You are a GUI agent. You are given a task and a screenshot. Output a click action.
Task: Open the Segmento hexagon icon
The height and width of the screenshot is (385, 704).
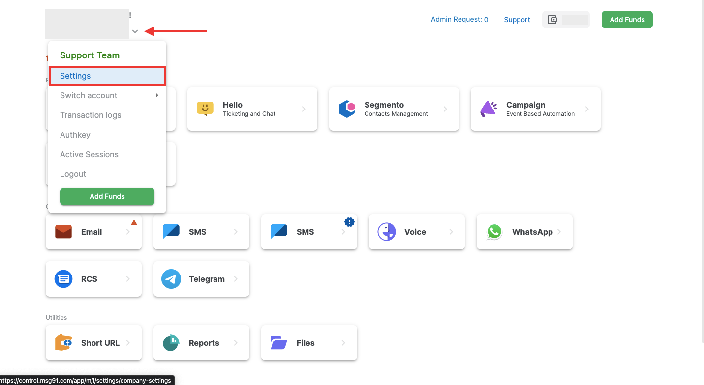click(x=347, y=109)
